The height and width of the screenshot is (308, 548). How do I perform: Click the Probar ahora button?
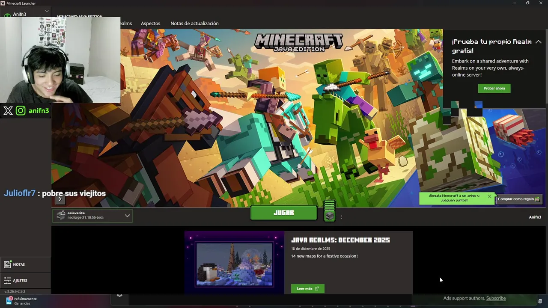[x=494, y=88]
